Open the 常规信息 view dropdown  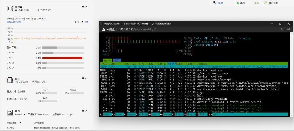click(x=14, y=123)
